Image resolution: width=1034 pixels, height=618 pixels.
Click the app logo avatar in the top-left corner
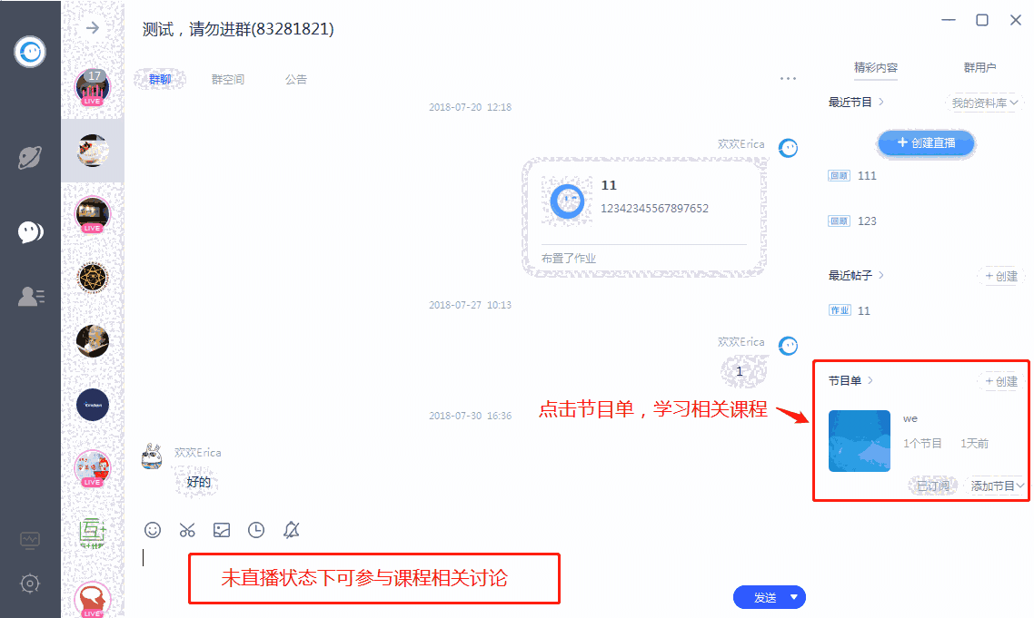[30, 52]
